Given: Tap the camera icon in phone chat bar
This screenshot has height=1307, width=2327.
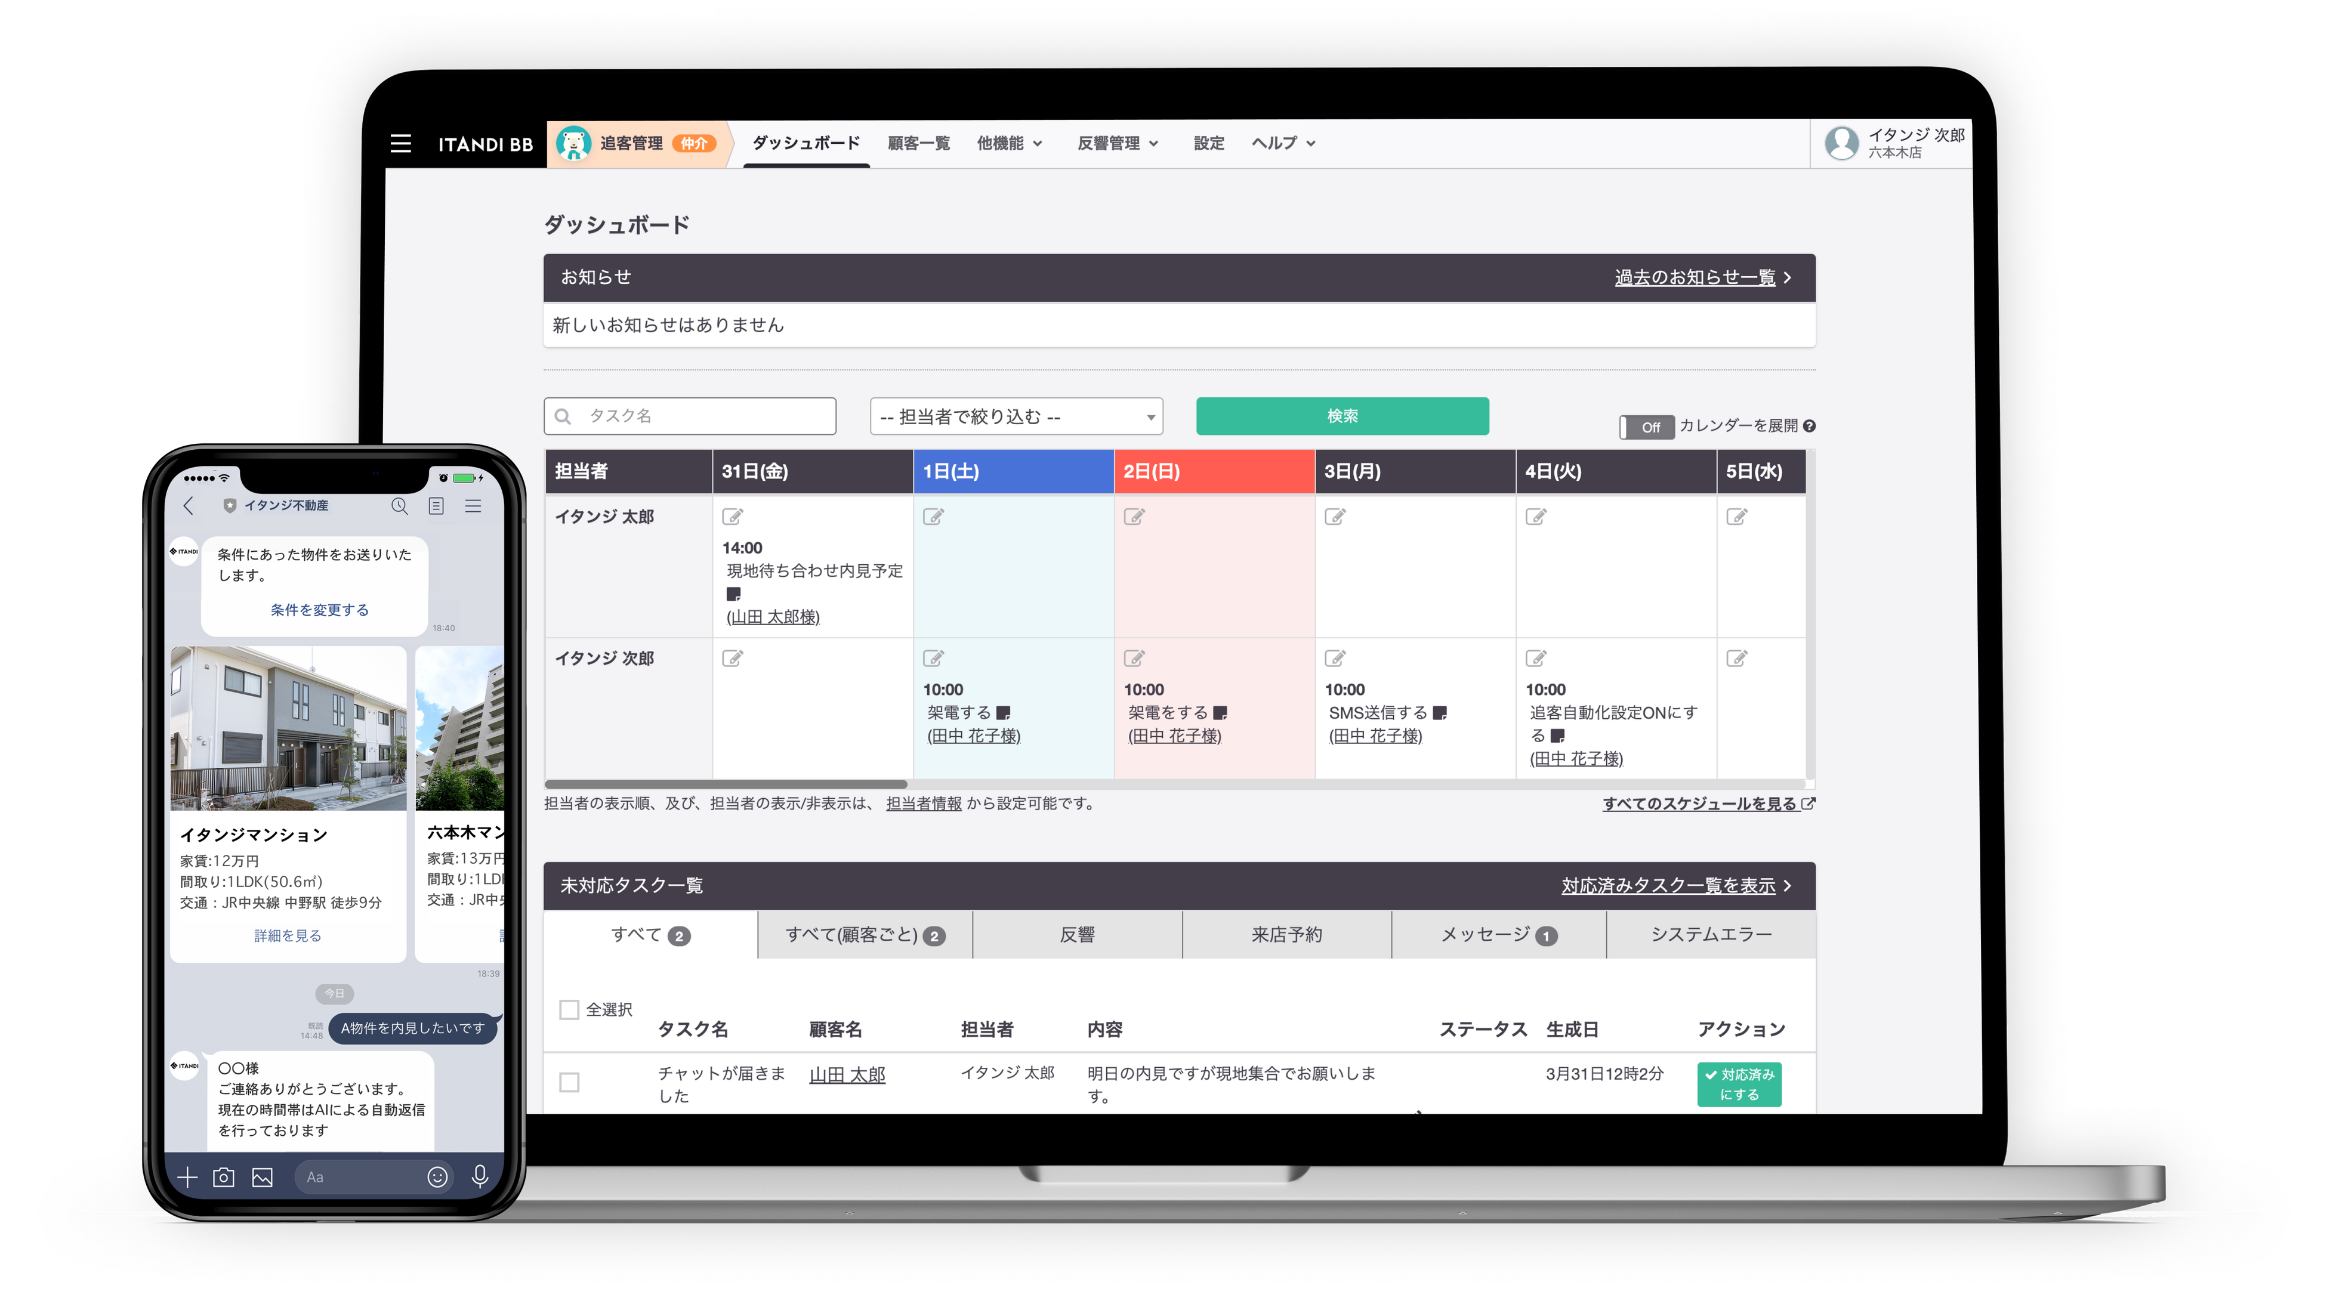Looking at the screenshot, I should 223,1177.
